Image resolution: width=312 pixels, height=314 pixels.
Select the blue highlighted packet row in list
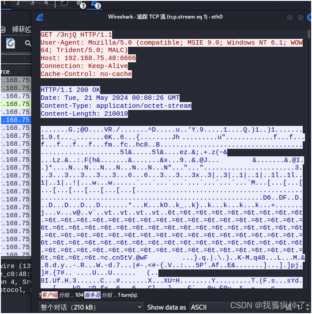point(16,120)
